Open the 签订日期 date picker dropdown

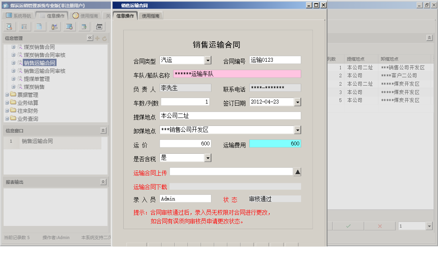(x=297, y=102)
